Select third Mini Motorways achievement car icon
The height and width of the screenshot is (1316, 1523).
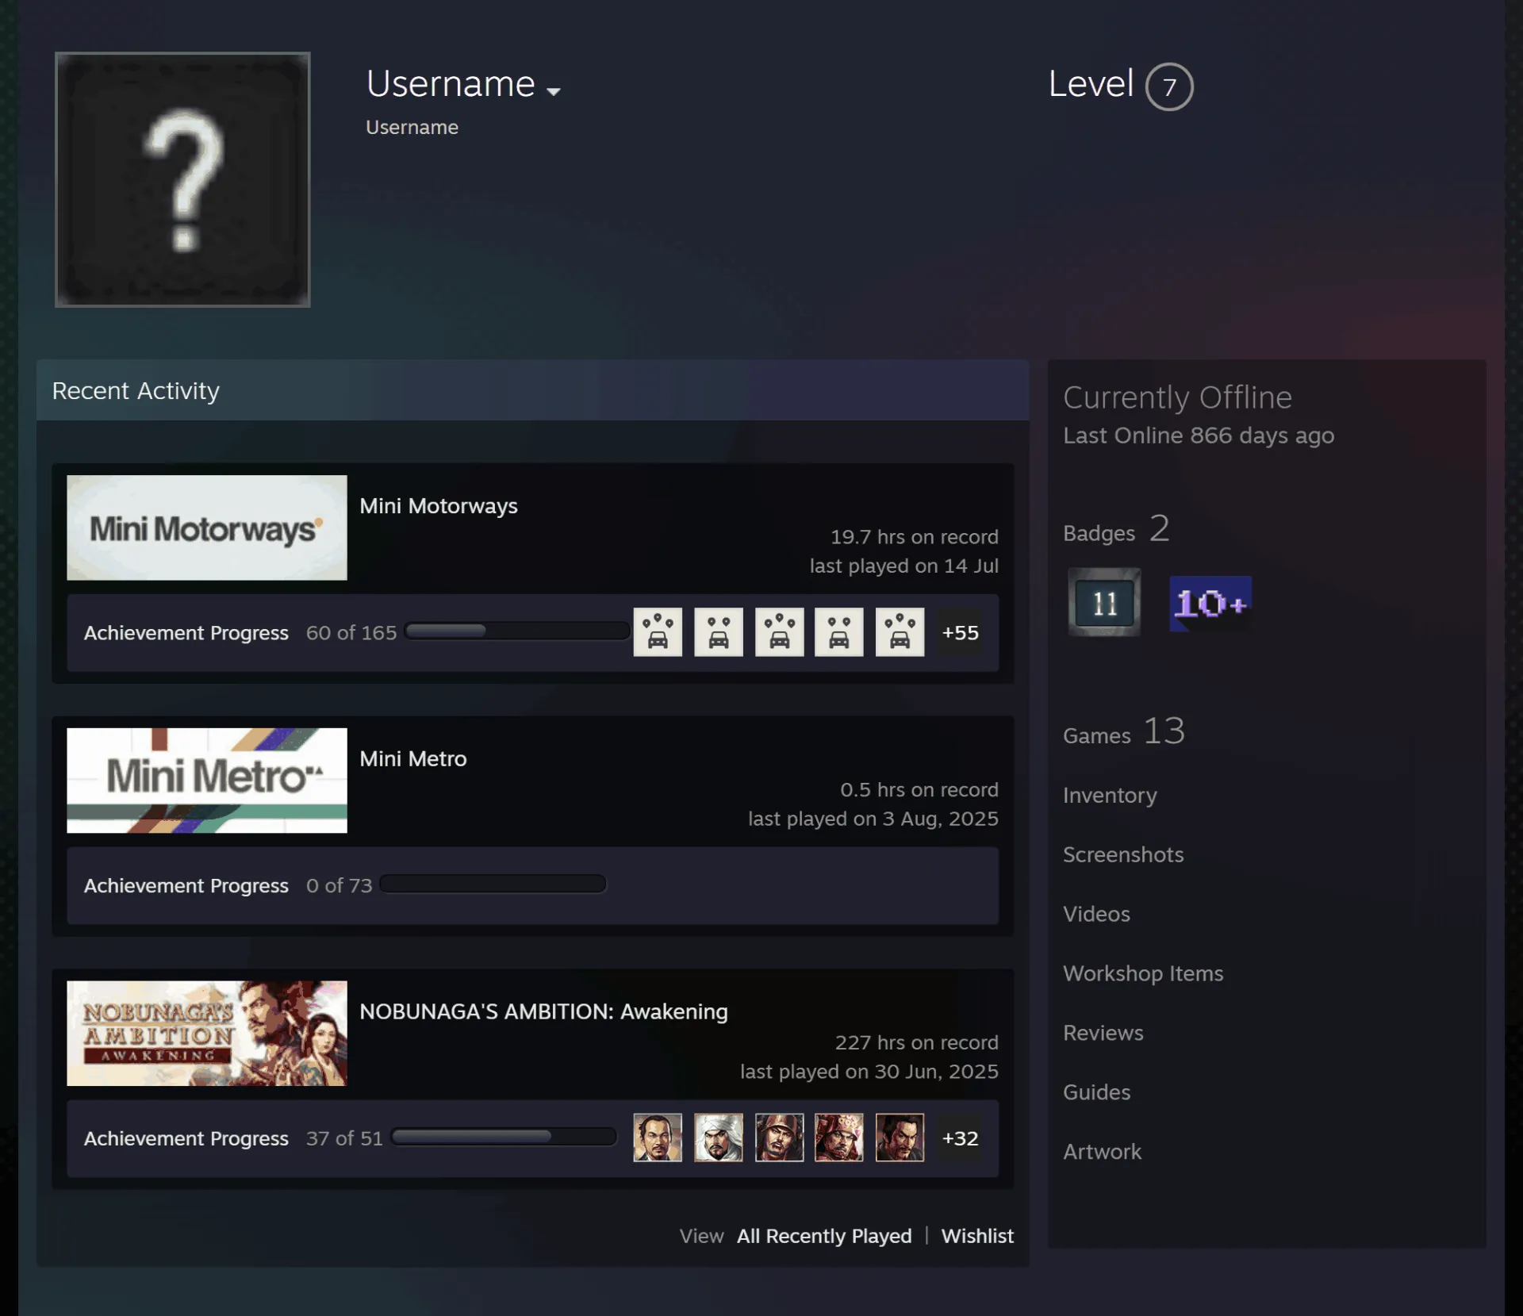tap(779, 632)
